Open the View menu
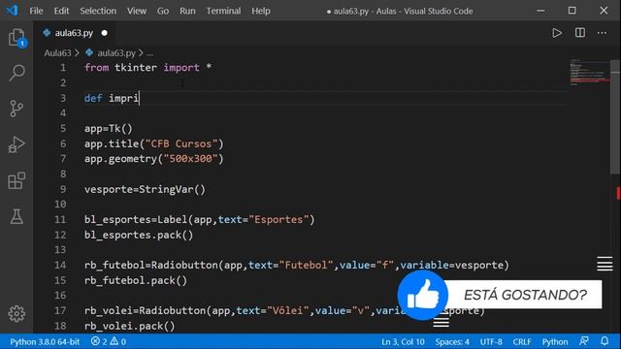The image size is (621, 349). coord(137,11)
